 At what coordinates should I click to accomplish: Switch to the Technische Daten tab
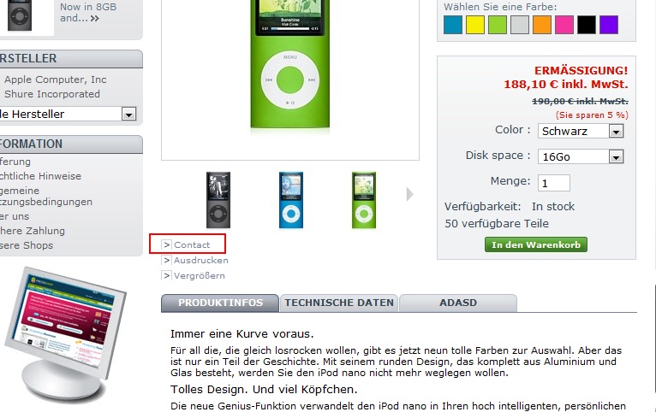tap(339, 303)
